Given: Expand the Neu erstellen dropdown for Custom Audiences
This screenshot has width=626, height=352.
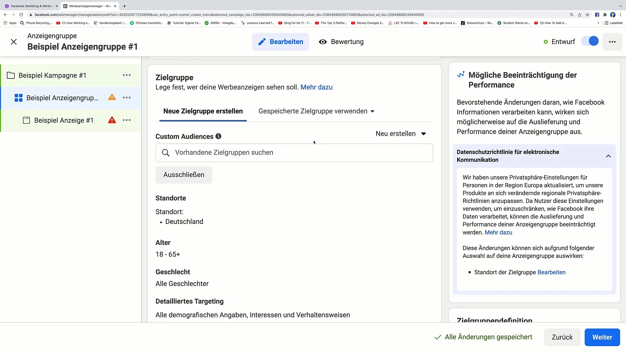Looking at the screenshot, I should coord(401,134).
